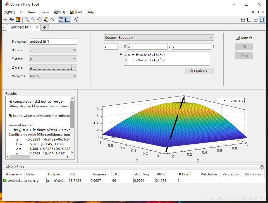Toggle the grid display toolbar button
This screenshot has width=268, height=203.
click(x=67, y=20)
